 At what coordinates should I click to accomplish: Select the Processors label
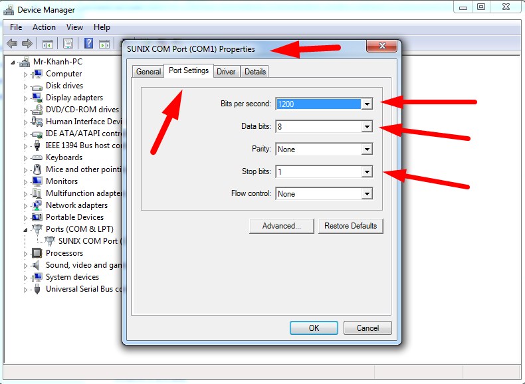pos(64,253)
